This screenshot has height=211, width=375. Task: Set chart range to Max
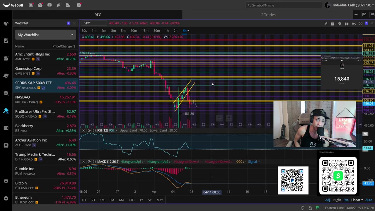(160, 200)
